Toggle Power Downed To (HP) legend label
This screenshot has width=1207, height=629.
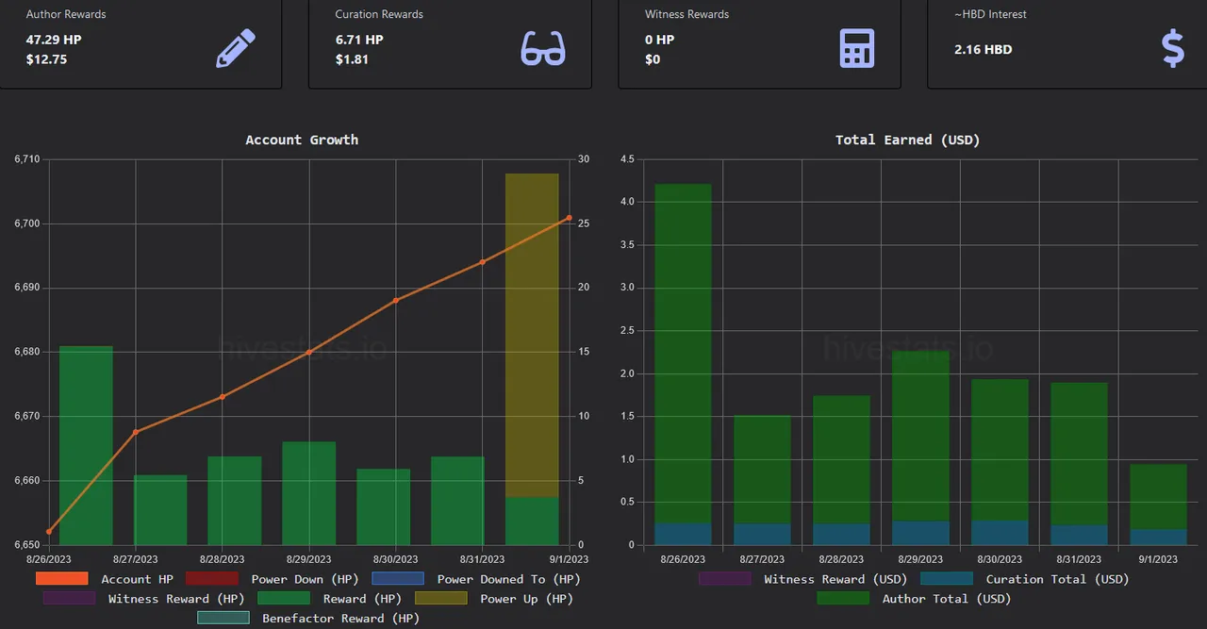(508, 579)
